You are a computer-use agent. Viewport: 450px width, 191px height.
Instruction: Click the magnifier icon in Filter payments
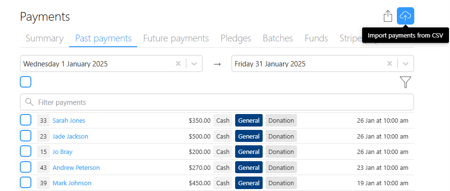pyautogui.click(x=29, y=102)
